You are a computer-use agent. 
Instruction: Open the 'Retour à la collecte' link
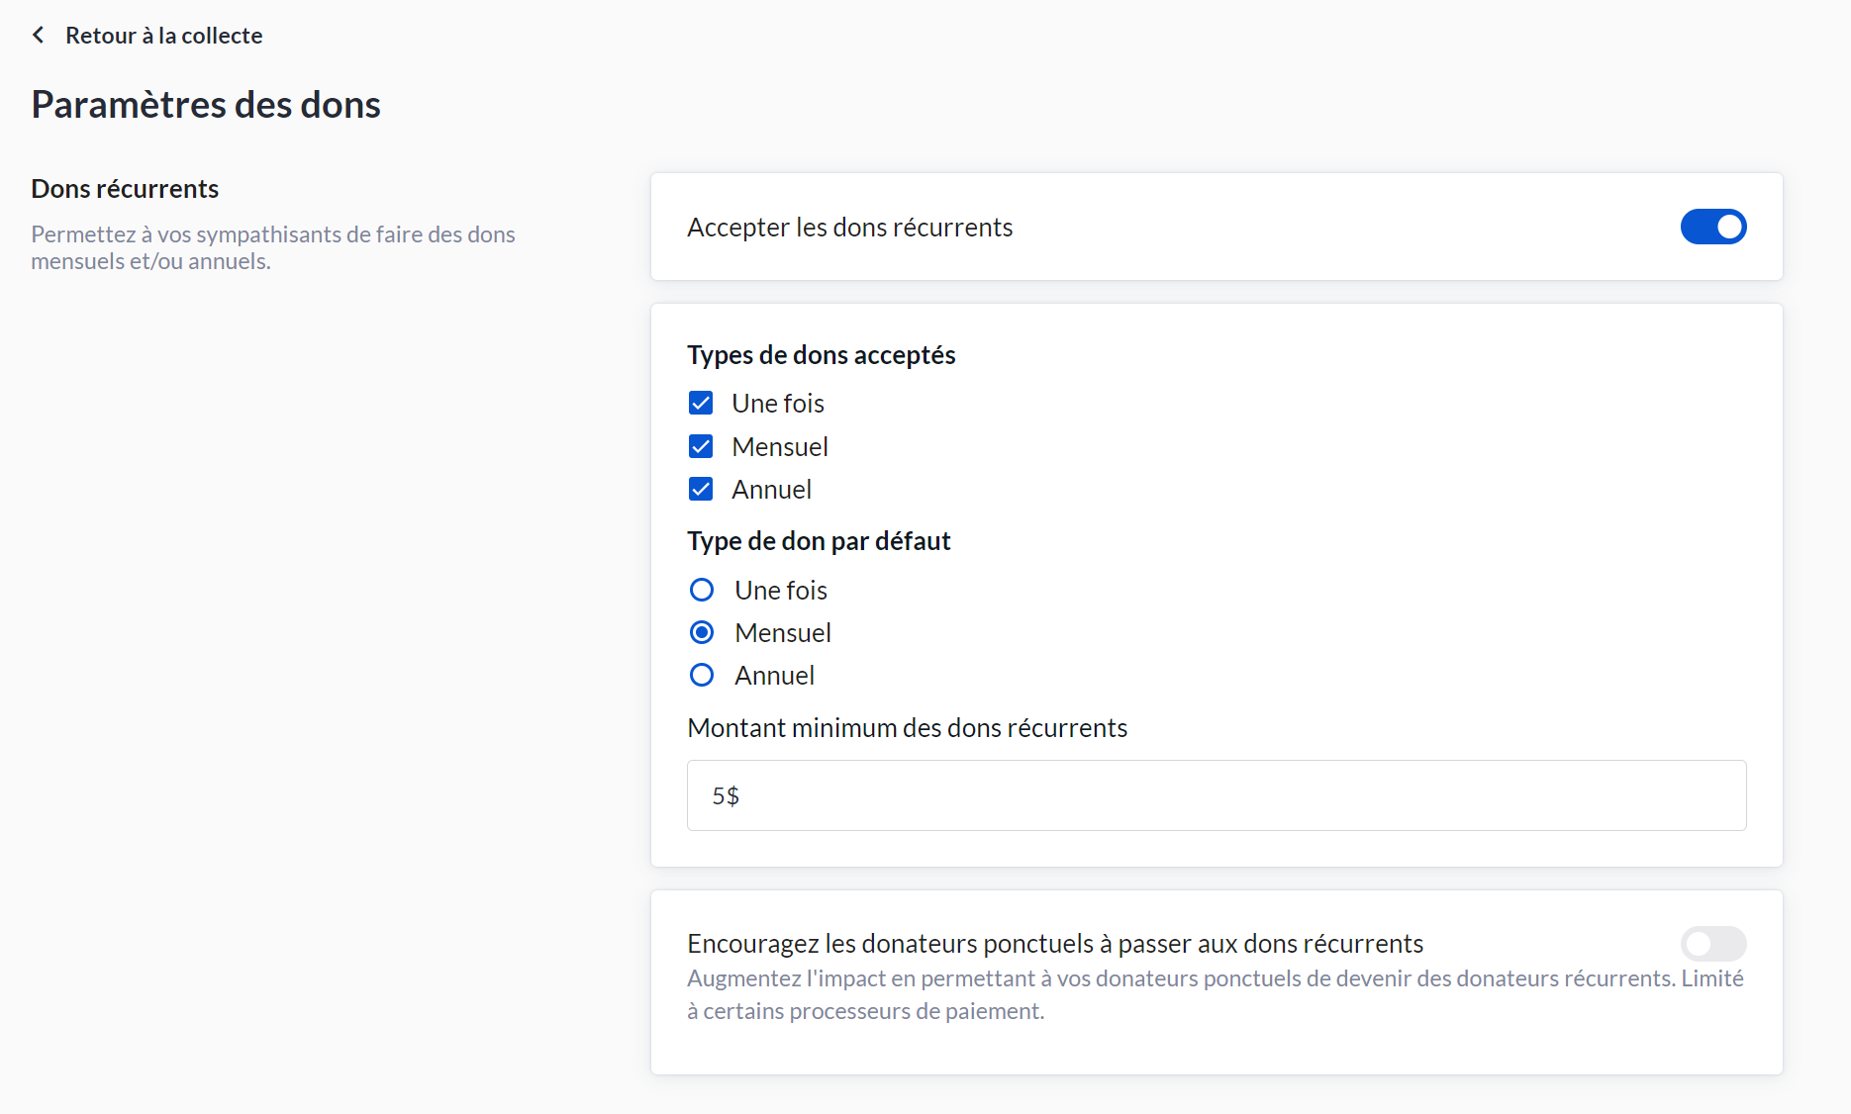point(163,36)
